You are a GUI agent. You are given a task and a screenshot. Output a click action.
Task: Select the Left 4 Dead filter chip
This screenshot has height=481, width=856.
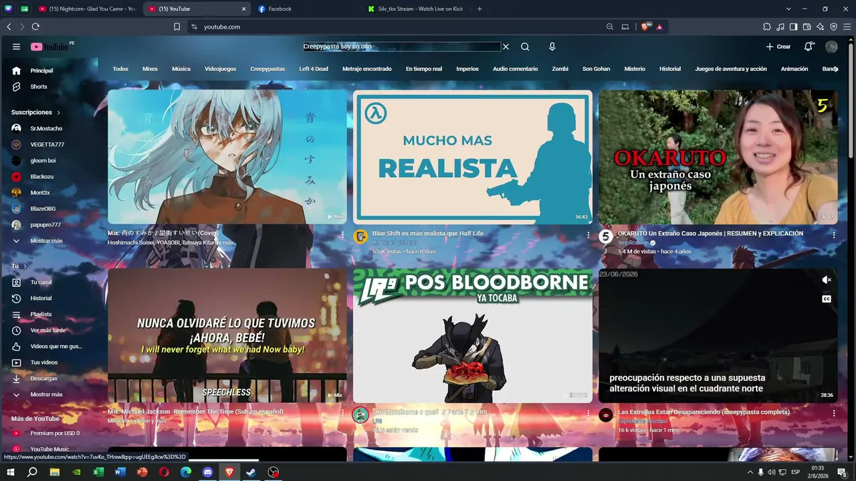click(314, 69)
